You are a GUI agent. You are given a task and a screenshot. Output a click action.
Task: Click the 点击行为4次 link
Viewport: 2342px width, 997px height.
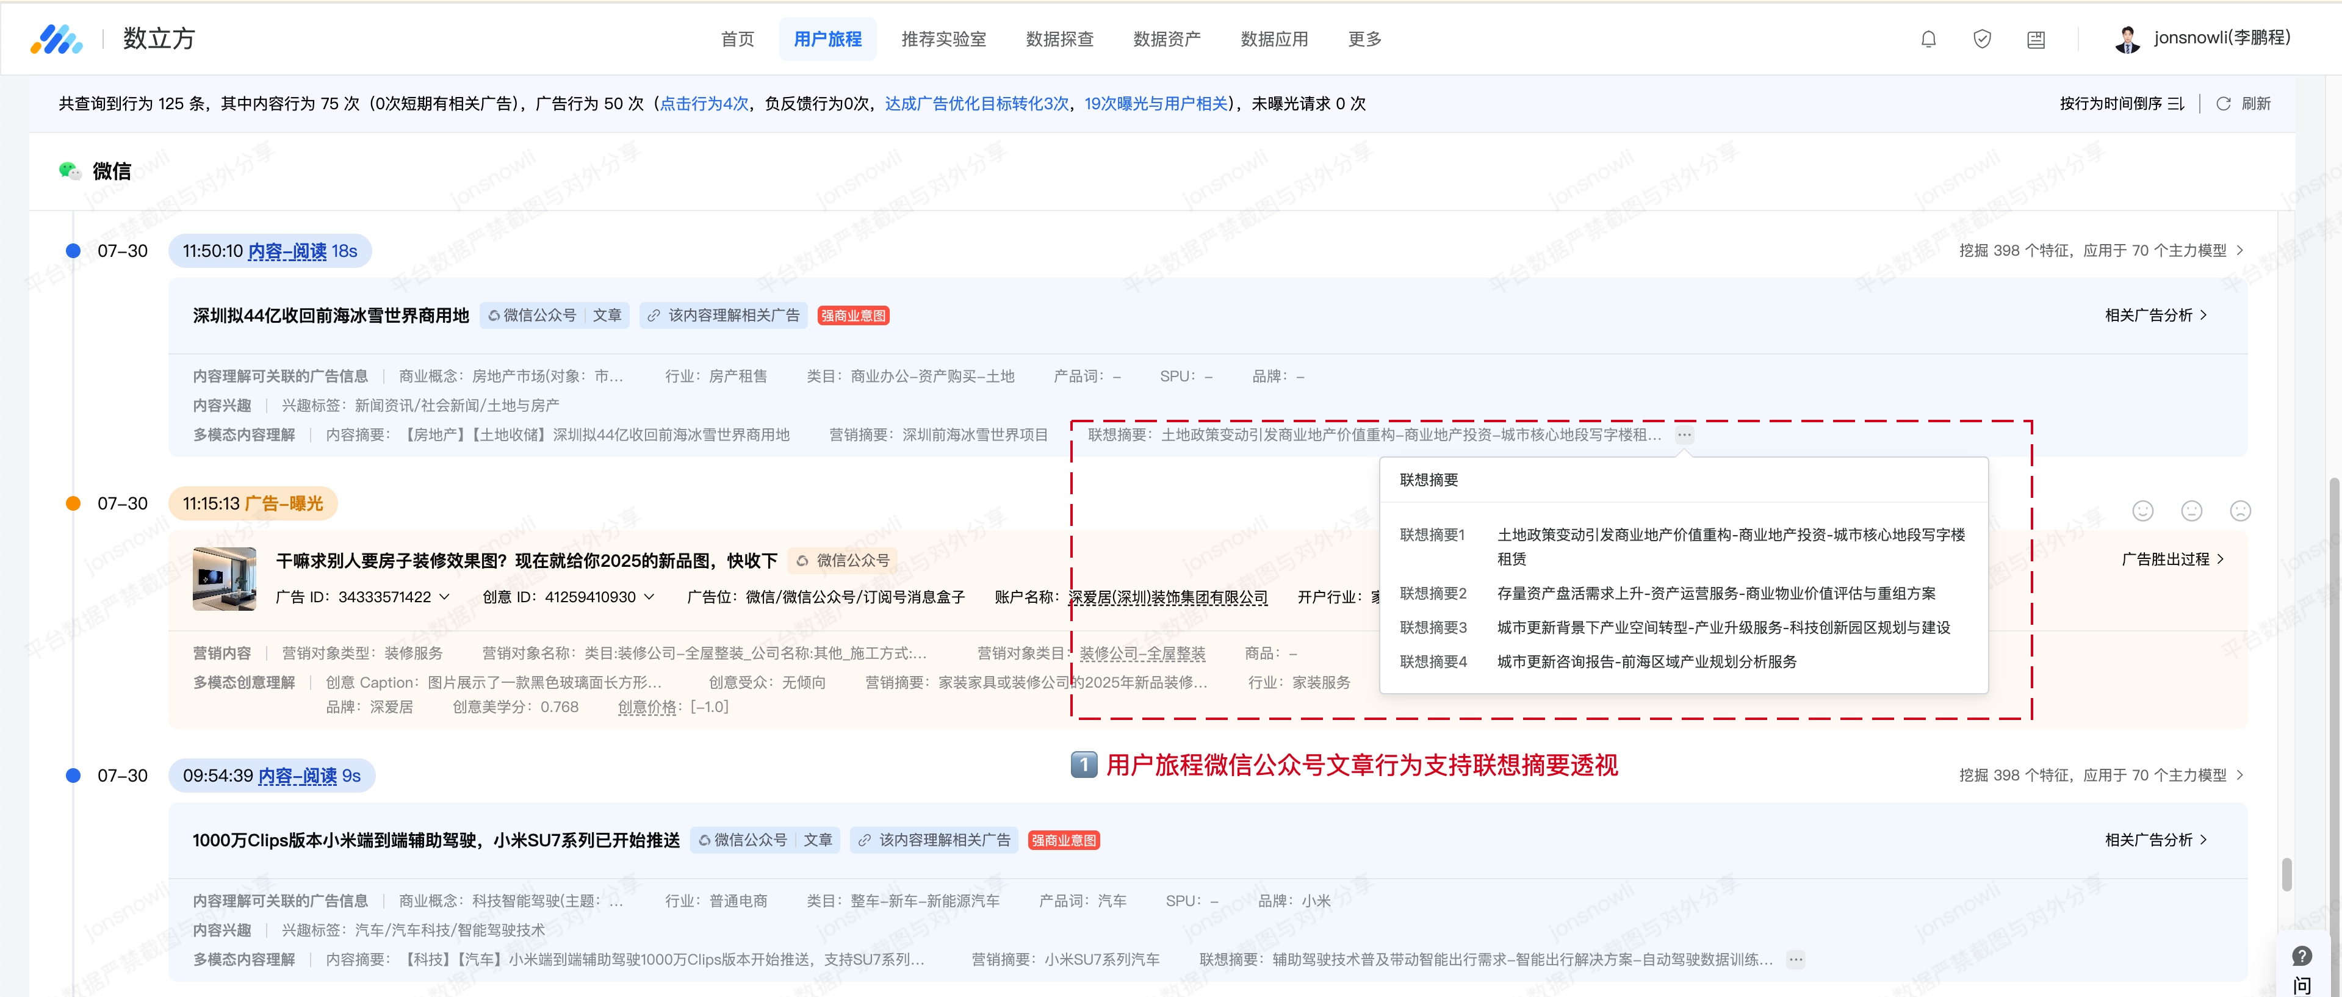coord(704,104)
